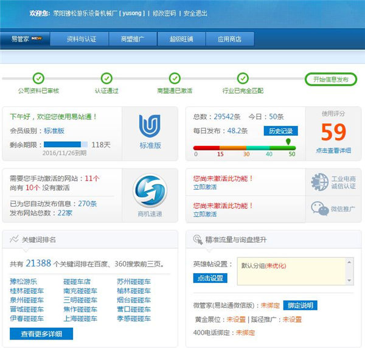Click the 认证通过 green checkmark
The width and height of the screenshot is (365, 348).
tap(107, 78)
